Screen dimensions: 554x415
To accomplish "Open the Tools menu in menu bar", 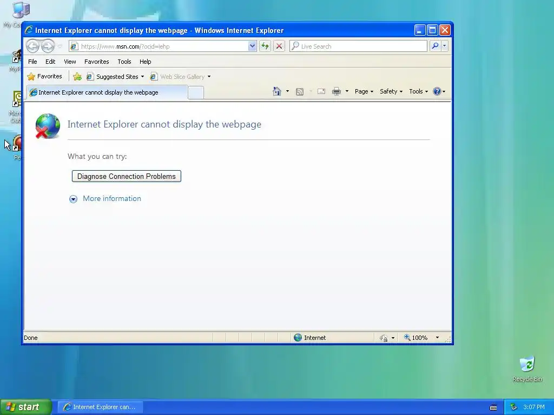I will click(x=124, y=62).
